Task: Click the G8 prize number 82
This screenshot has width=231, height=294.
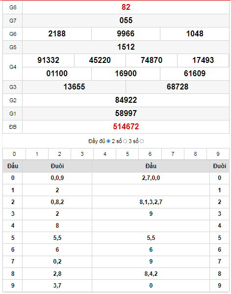Action: pos(126,7)
